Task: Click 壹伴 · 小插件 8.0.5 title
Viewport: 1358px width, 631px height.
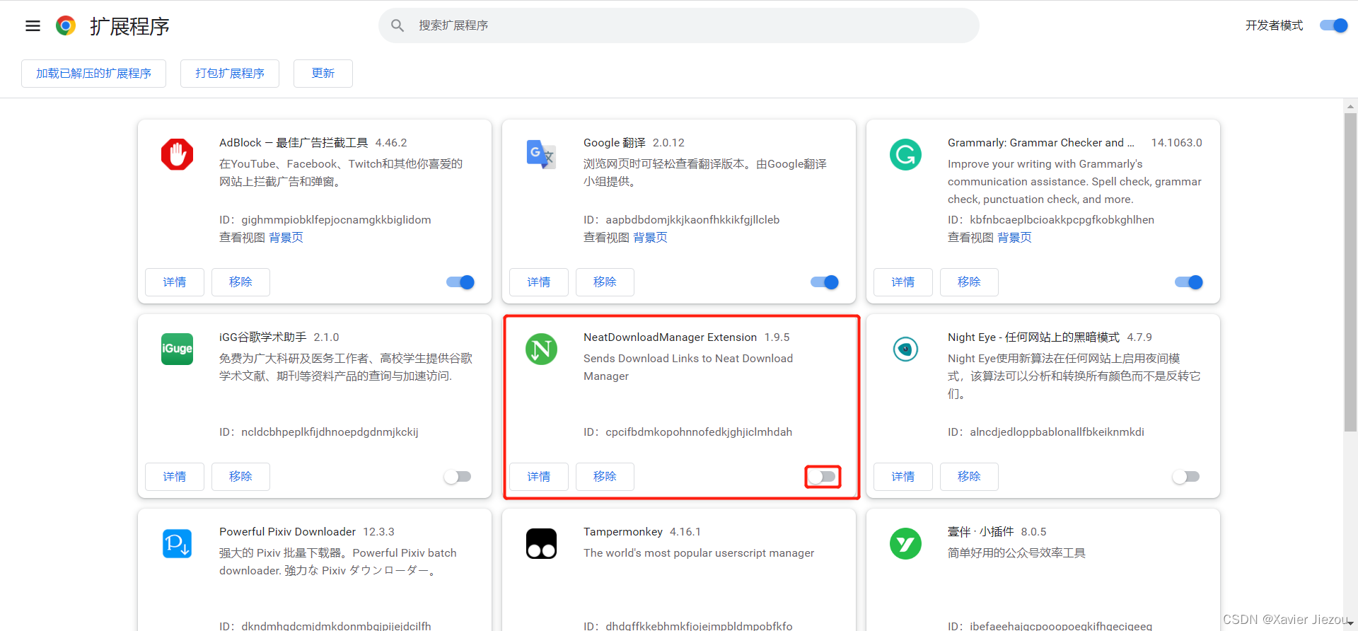Action: point(997,532)
